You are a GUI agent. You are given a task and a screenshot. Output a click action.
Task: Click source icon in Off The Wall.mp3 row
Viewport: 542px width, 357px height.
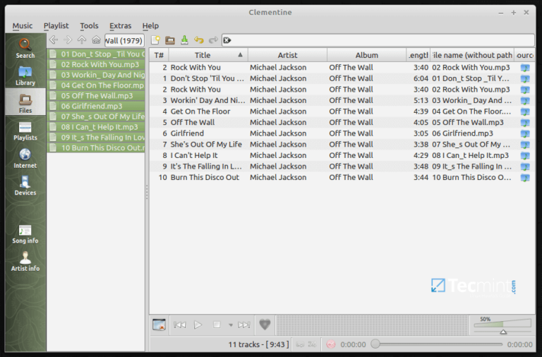point(525,123)
